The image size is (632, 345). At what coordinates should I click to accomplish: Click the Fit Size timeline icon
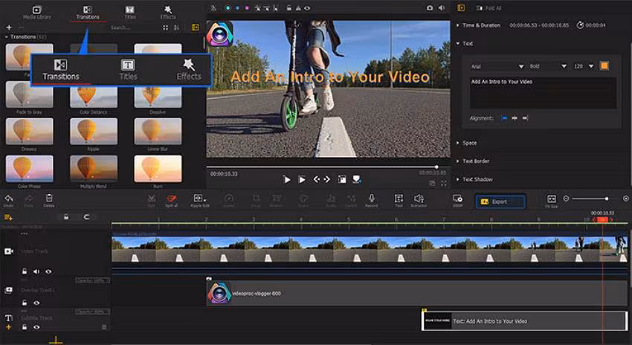click(552, 200)
